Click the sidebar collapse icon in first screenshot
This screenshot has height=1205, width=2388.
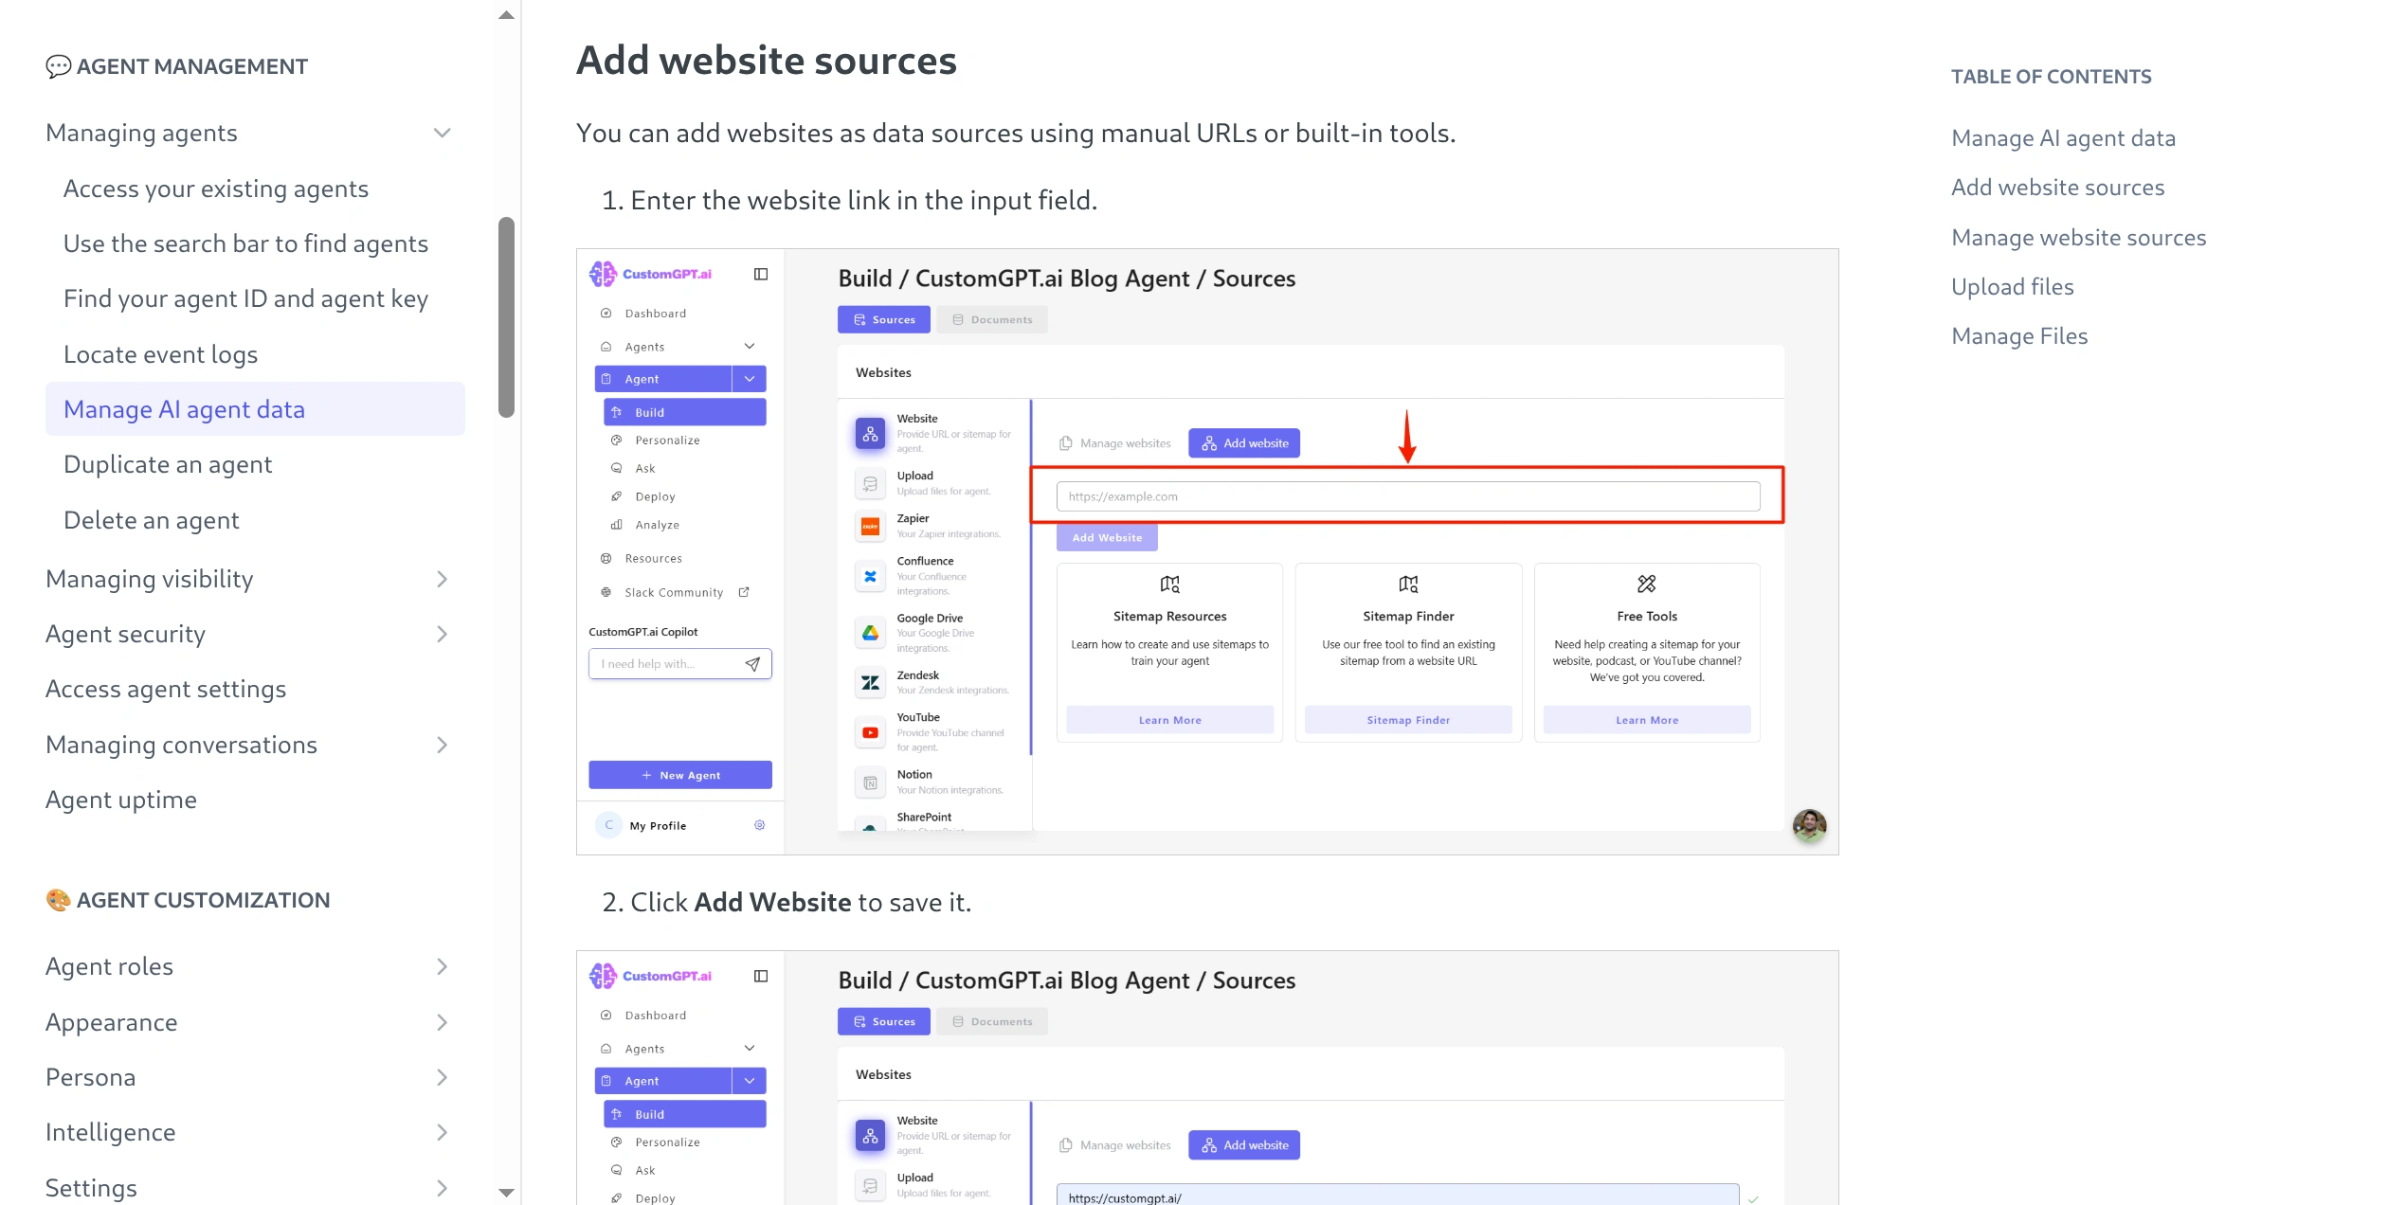[x=761, y=274]
